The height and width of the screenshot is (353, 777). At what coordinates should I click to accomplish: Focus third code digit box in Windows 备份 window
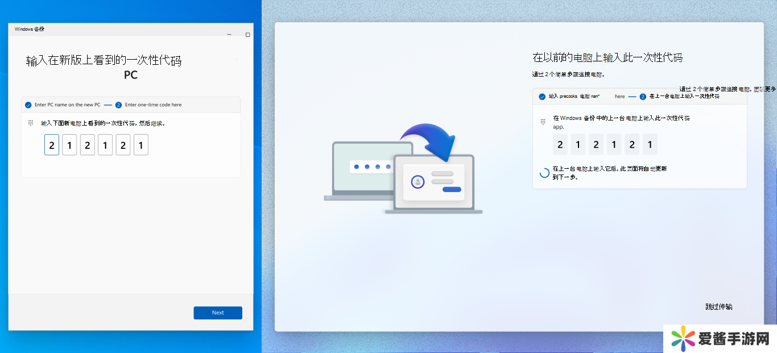tap(87, 145)
